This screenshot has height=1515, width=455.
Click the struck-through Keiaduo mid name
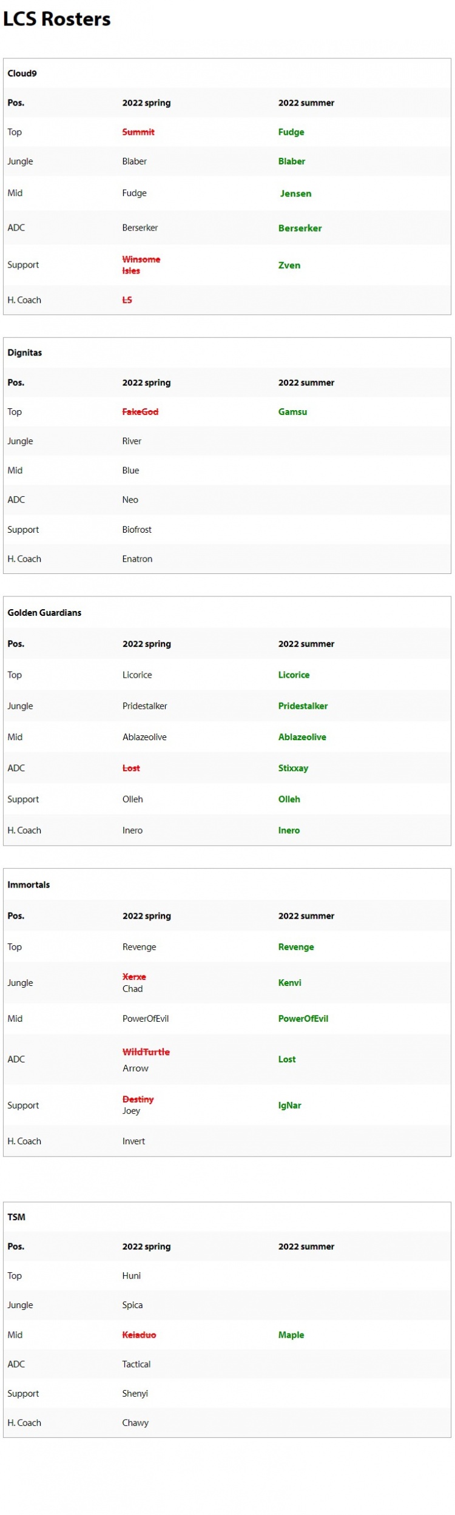(x=139, y=1335)
